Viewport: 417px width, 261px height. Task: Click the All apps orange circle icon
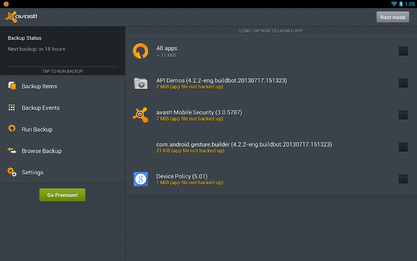click(x=140, y=51)
